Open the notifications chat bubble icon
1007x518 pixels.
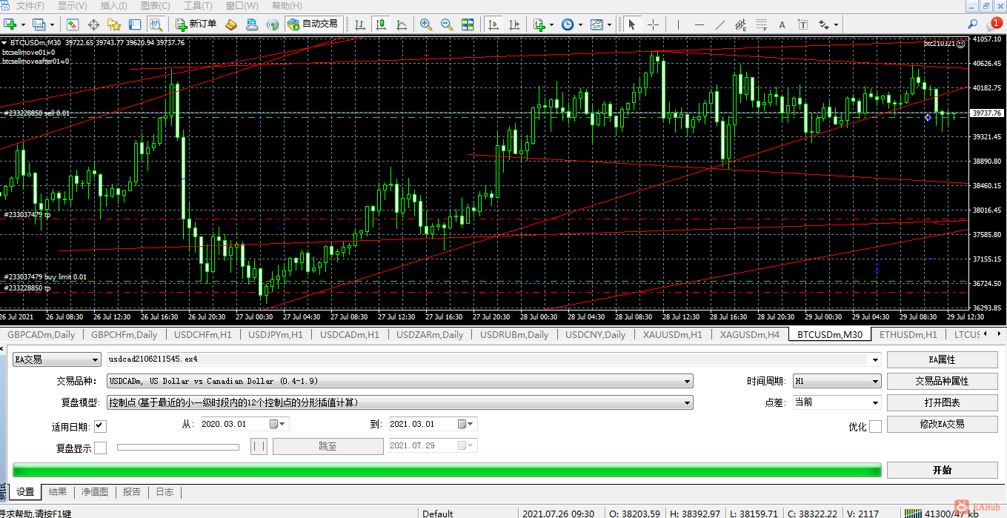pos(995,24)
